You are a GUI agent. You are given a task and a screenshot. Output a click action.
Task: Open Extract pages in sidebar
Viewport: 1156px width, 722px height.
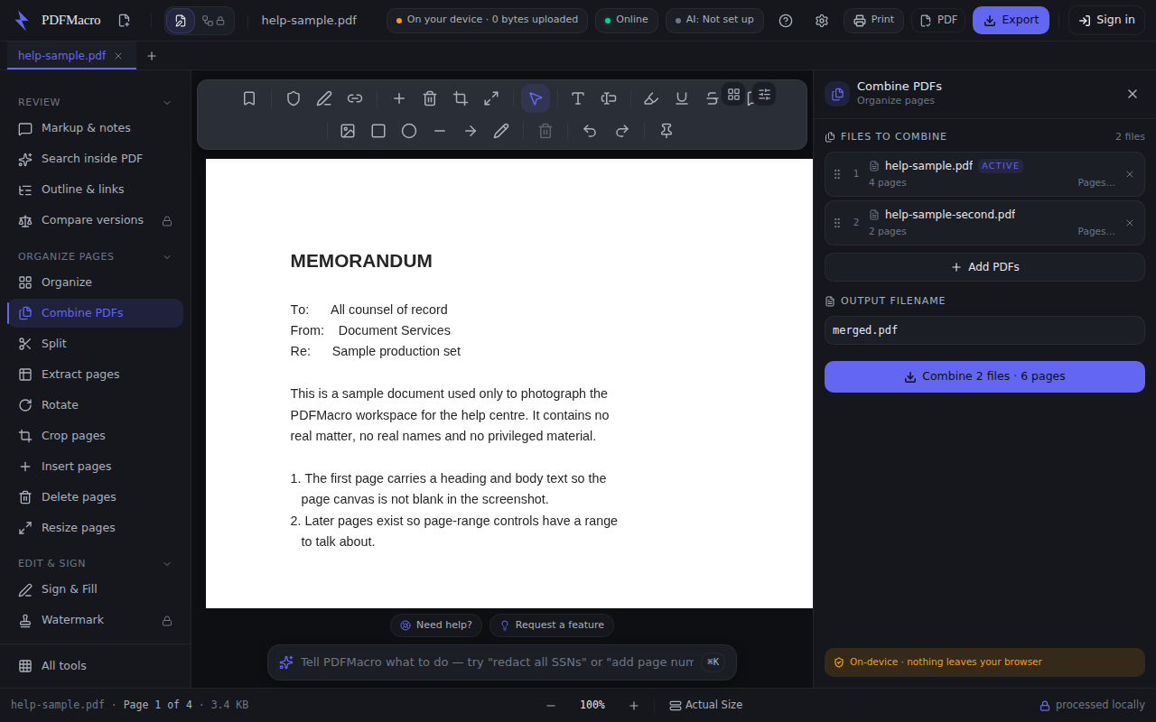pos(95,375)
